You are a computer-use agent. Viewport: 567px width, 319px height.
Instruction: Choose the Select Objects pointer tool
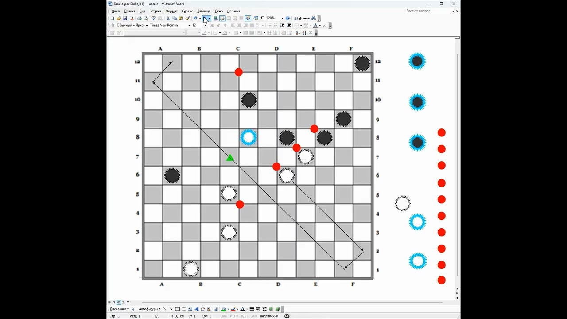[x=133, y=309]
